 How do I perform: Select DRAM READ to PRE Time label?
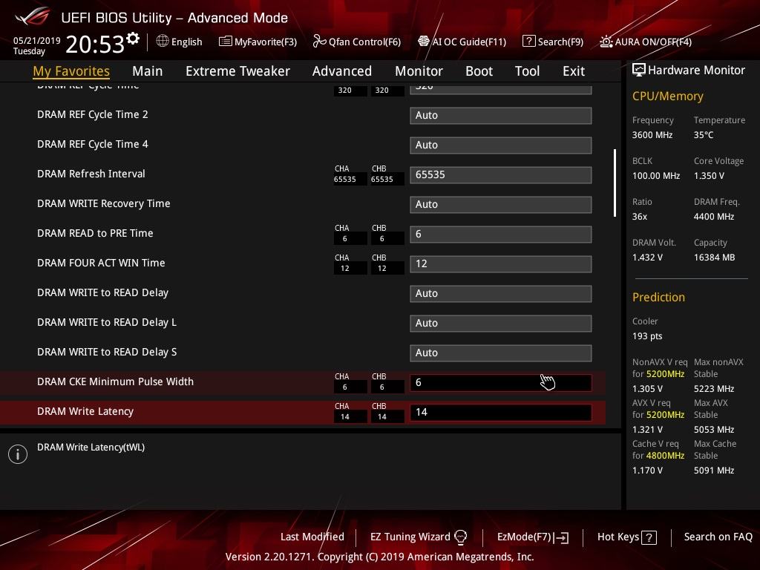pyautogui.click(x=95, y=233)
